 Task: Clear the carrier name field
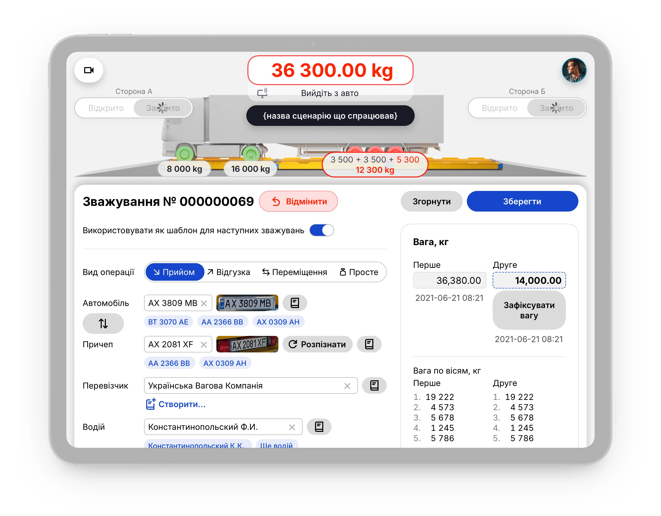click(x=347, y=386)
